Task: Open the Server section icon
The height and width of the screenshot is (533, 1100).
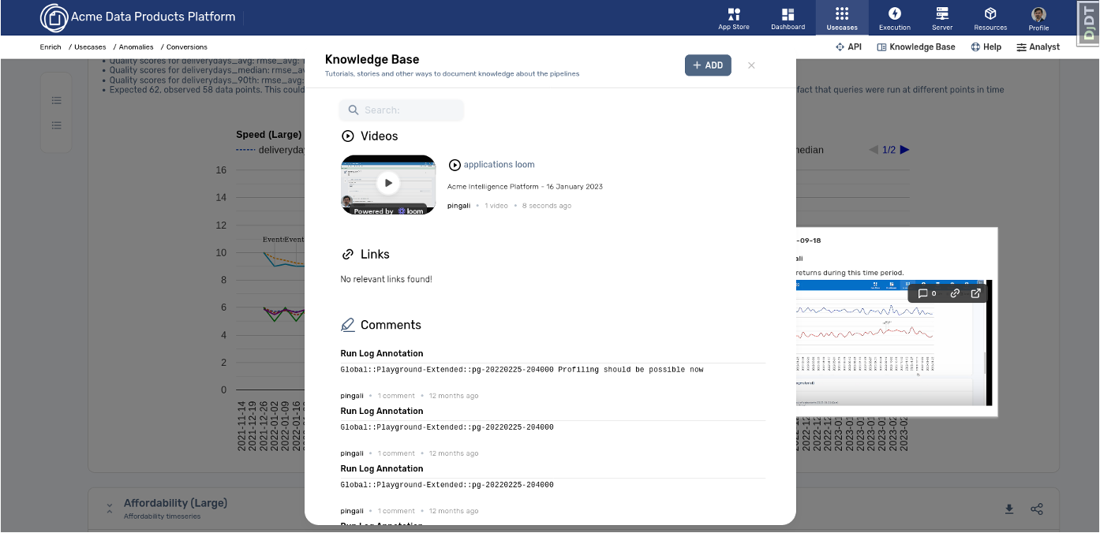Action: coord(942,17)
